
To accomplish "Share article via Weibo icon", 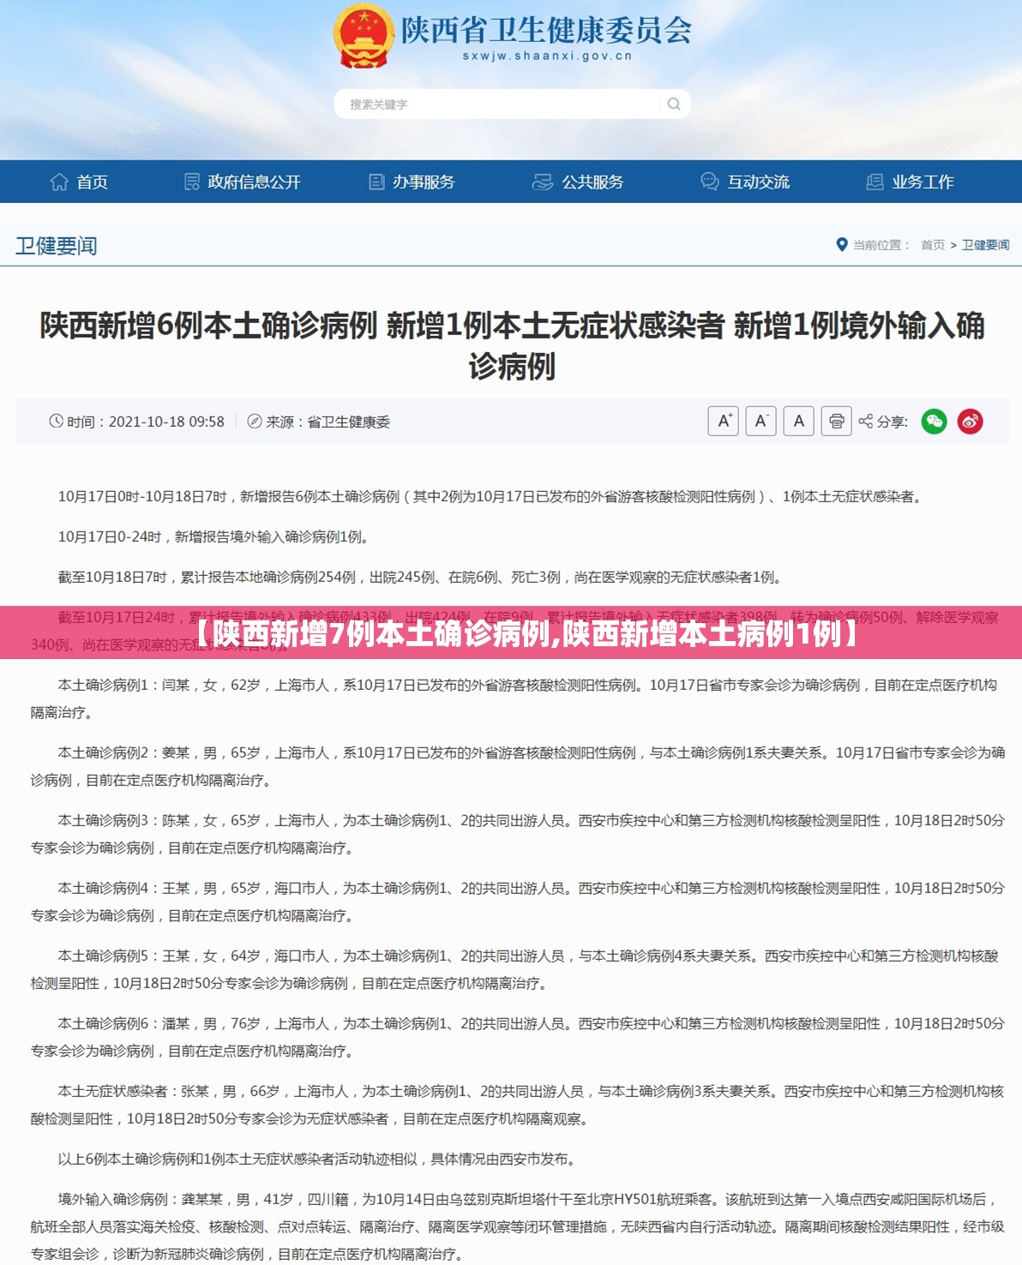I will 970,421.
